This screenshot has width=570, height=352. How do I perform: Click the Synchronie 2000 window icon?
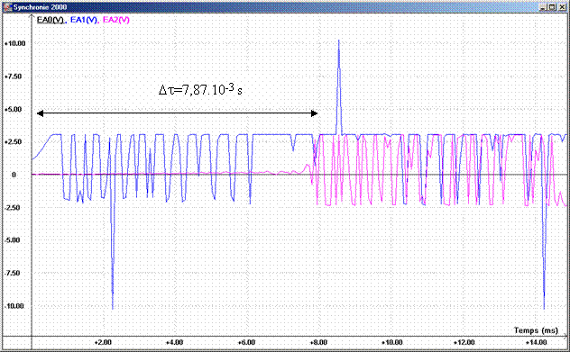point(8,7)
